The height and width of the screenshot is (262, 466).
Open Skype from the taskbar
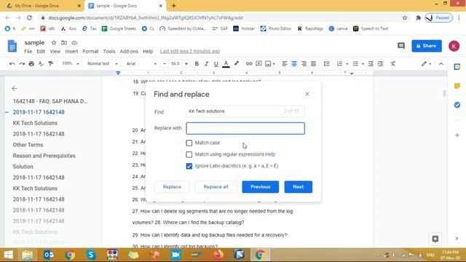[x=91, y=255]
